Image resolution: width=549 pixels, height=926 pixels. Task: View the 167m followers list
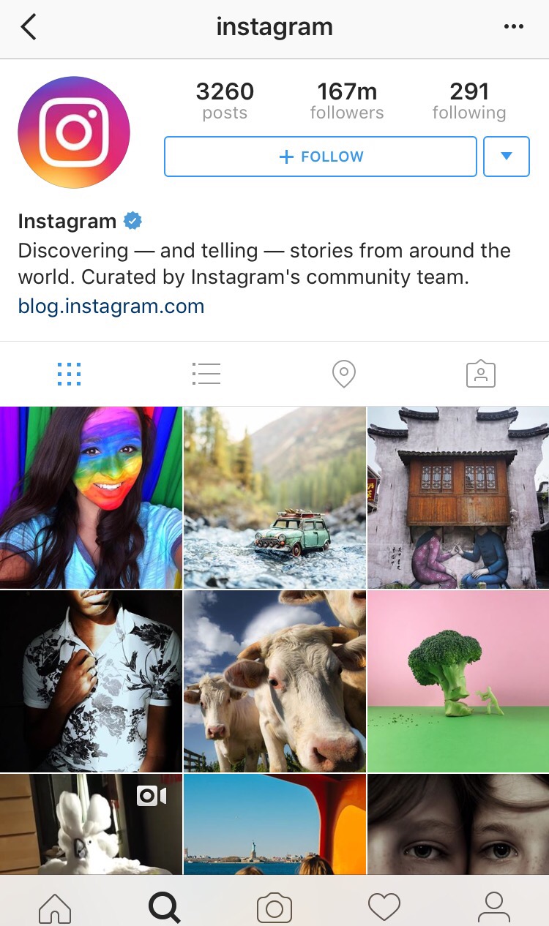coord(347,101)
